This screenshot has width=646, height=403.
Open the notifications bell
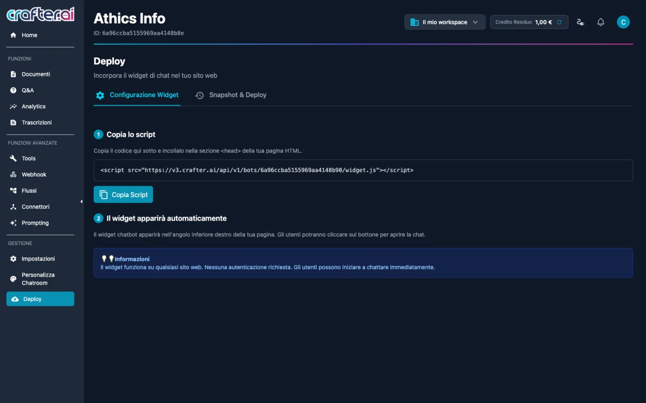click(600, 22)
